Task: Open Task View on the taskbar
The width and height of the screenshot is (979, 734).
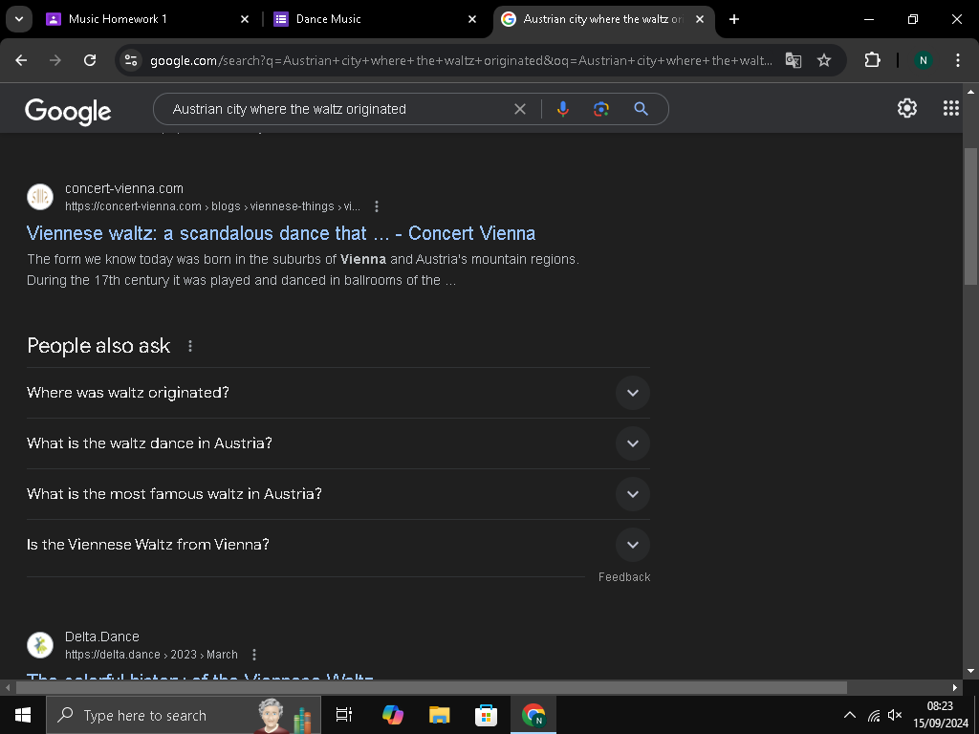Action: tap(344, 715)
